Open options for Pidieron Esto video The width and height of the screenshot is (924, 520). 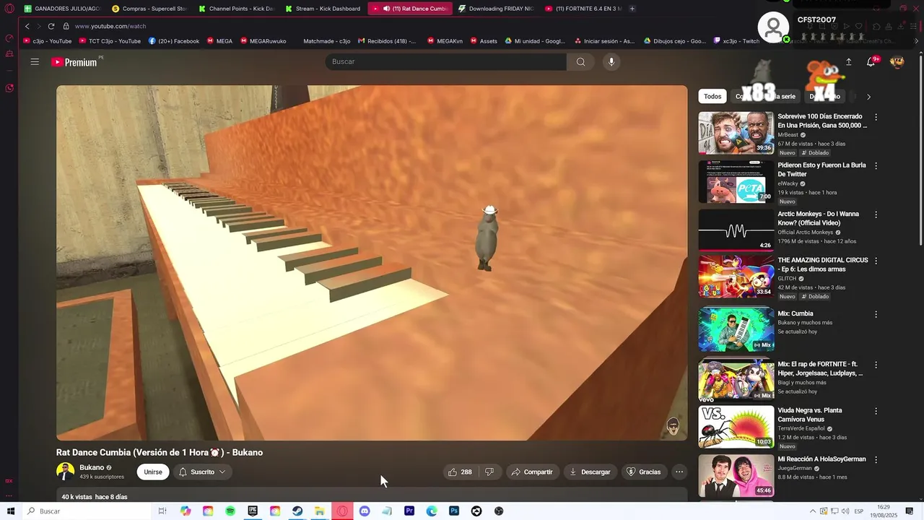click(x=876, y=166)
